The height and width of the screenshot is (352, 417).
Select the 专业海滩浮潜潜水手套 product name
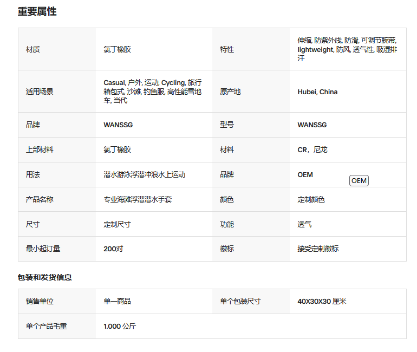pos(138,199)
